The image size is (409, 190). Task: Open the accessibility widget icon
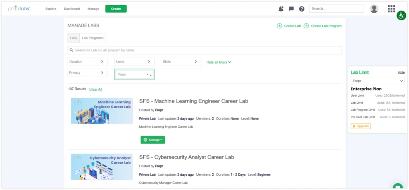point(401,16)
